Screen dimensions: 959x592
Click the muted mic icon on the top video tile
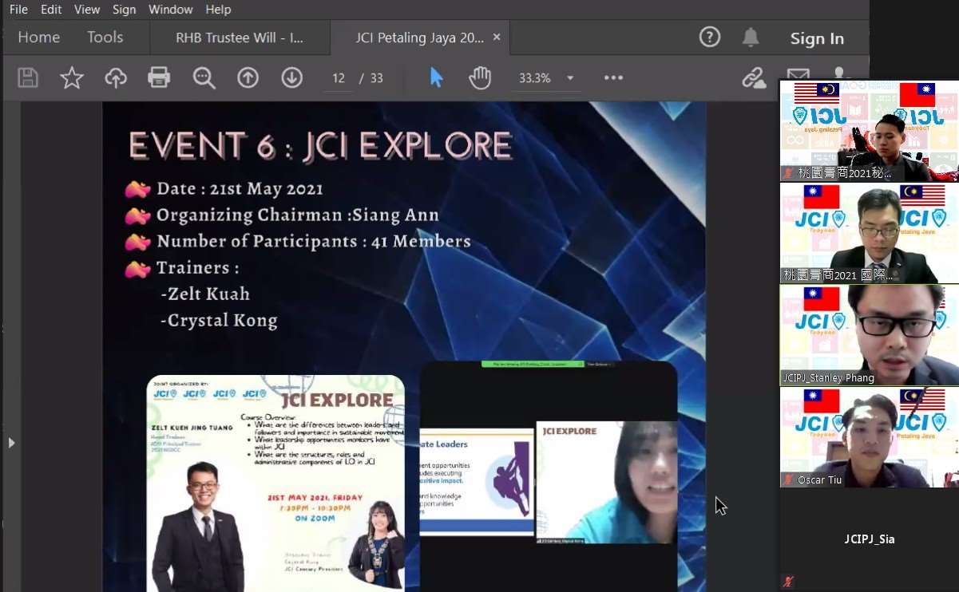(x=789, y=172)
